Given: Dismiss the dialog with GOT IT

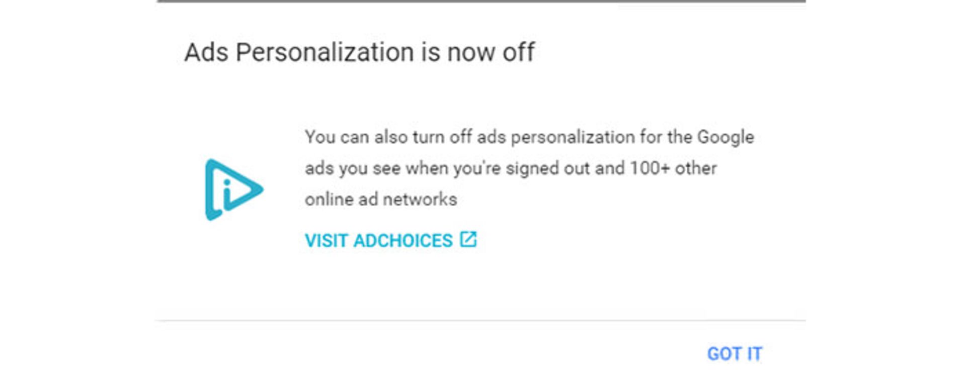Looking at the screenshot, I should (x=735, y=354).
